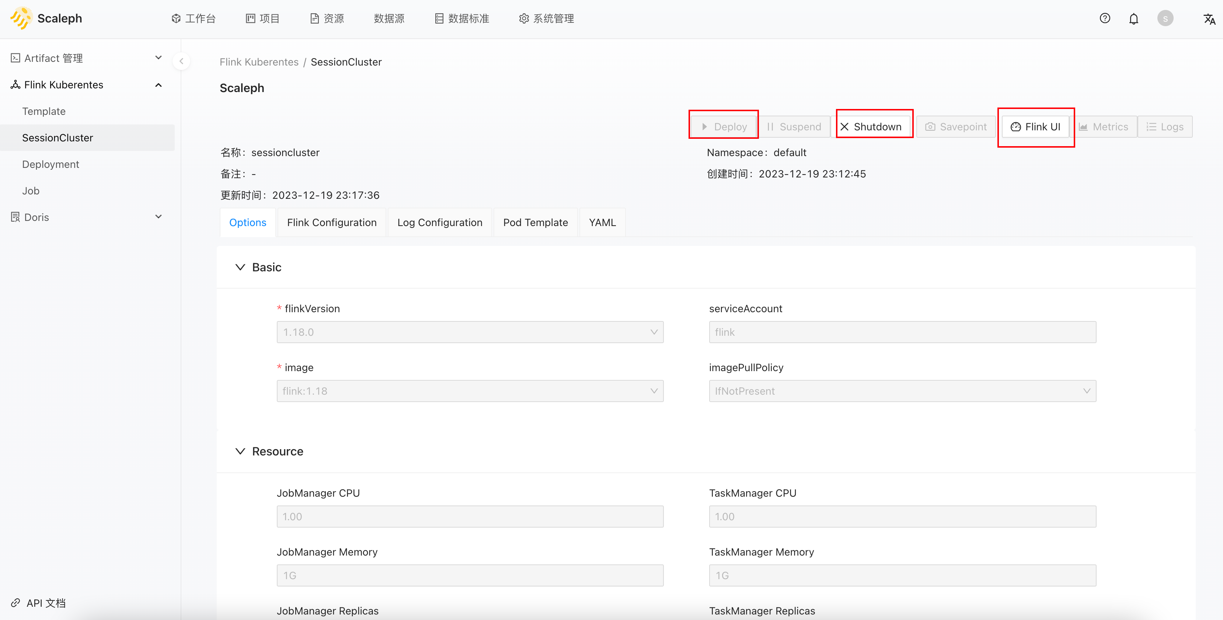Collapse the Resource section

click(x=240, y=451)
